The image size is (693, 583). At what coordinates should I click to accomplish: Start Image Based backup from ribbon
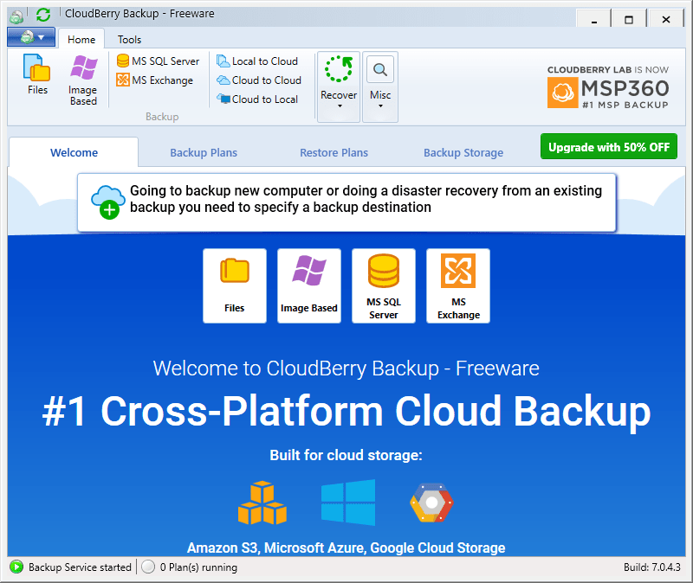click(x=83, y=80)
